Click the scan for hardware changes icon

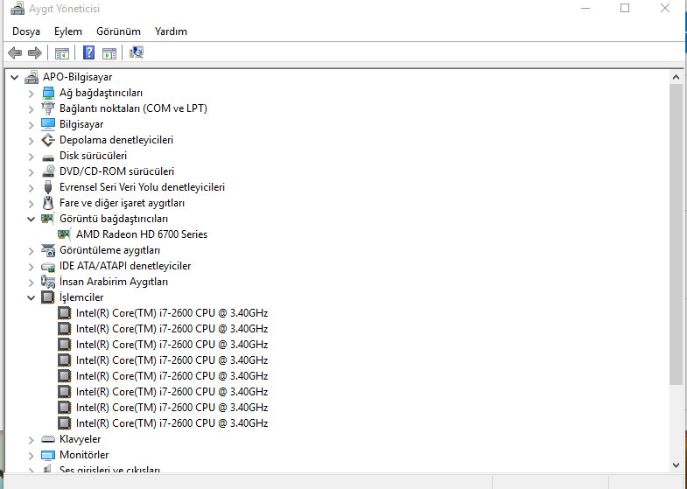tap(137, 52)
